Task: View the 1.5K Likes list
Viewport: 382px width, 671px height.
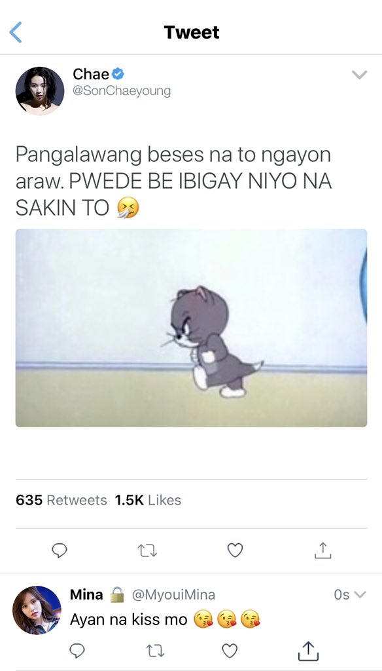Action: coord(148,500)
